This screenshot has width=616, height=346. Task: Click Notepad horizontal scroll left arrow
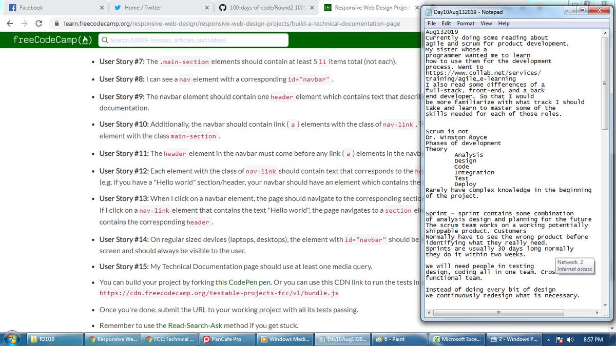(429, 313)
